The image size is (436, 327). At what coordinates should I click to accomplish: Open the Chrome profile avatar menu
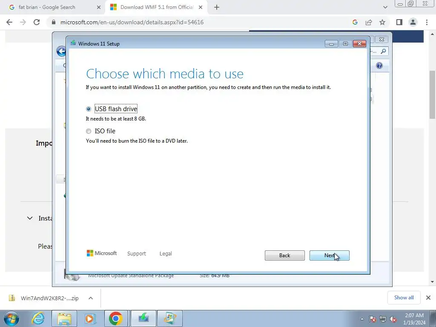point(413,22)
